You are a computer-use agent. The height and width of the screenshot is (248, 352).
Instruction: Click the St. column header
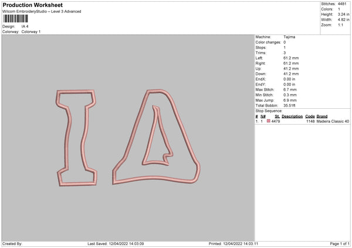277,116
